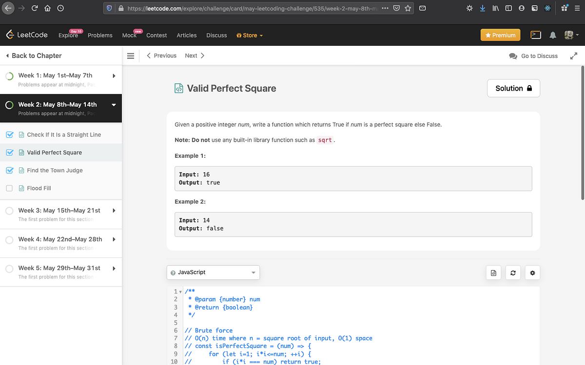Collapse the Week 2: May 8th–May 14th section

114,105
